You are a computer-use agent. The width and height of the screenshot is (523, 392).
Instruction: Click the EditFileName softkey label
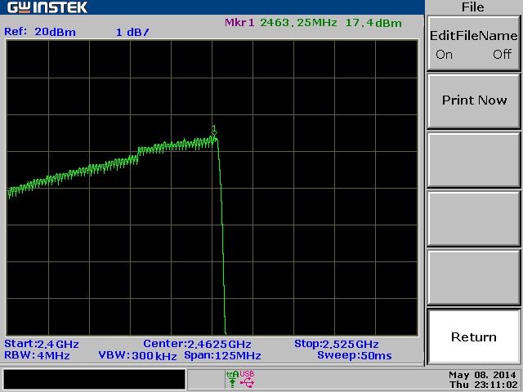tap(474, 36)
